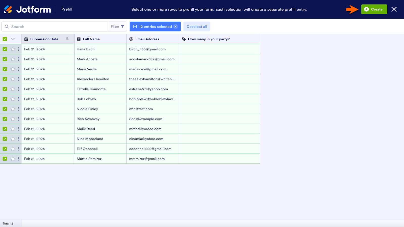Uncheck Rico Swahvey's checkbox
The height and width of the screenshot is (227, 404).
(x=5, y=119)
